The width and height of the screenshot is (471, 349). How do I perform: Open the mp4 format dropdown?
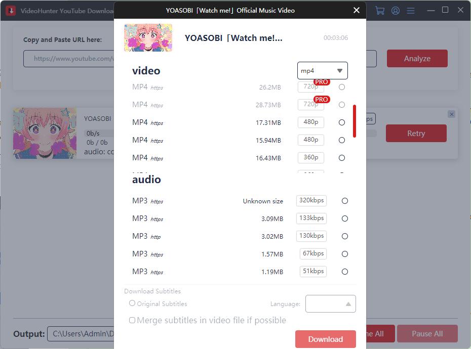point(323,70)
